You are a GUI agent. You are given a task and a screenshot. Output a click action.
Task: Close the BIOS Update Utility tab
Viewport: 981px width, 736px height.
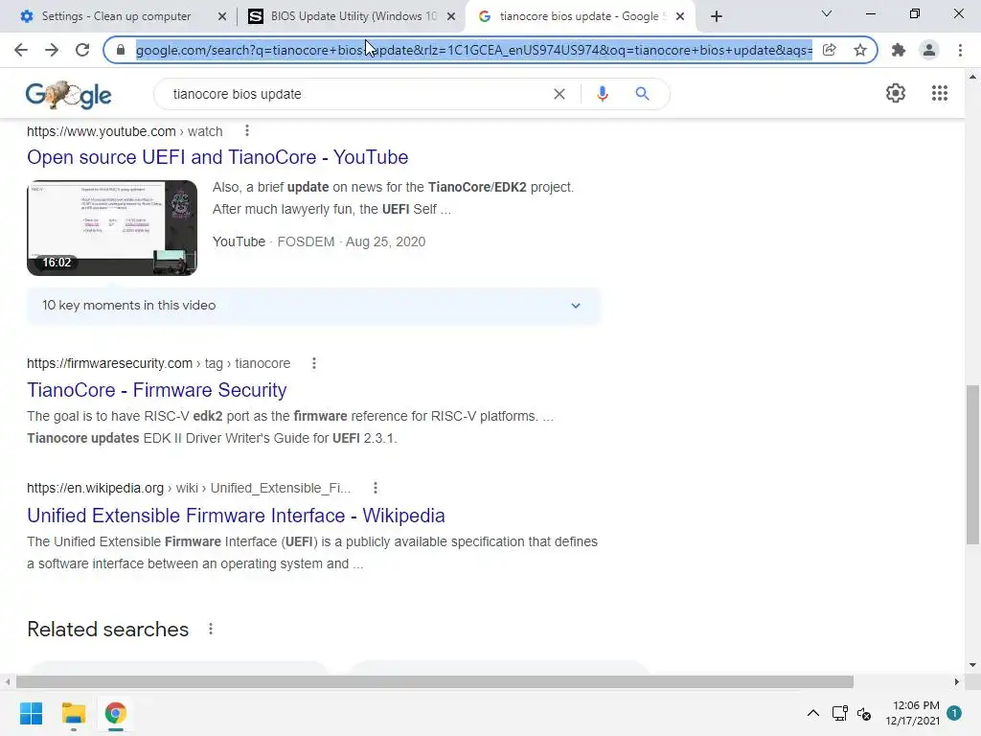(451, 16)
